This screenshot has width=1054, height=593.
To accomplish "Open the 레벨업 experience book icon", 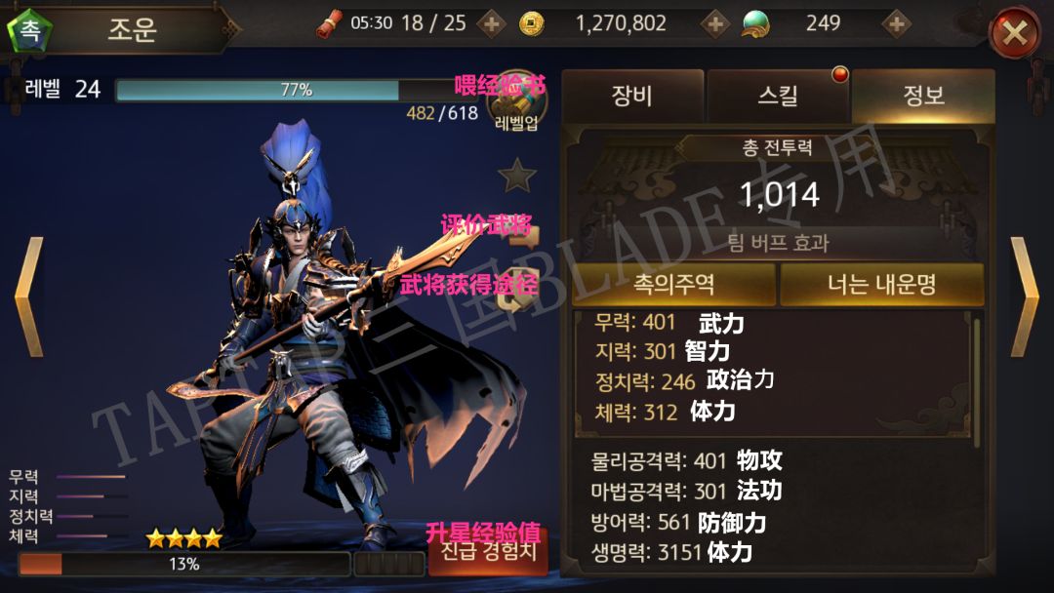I will (x=517, y=106).
